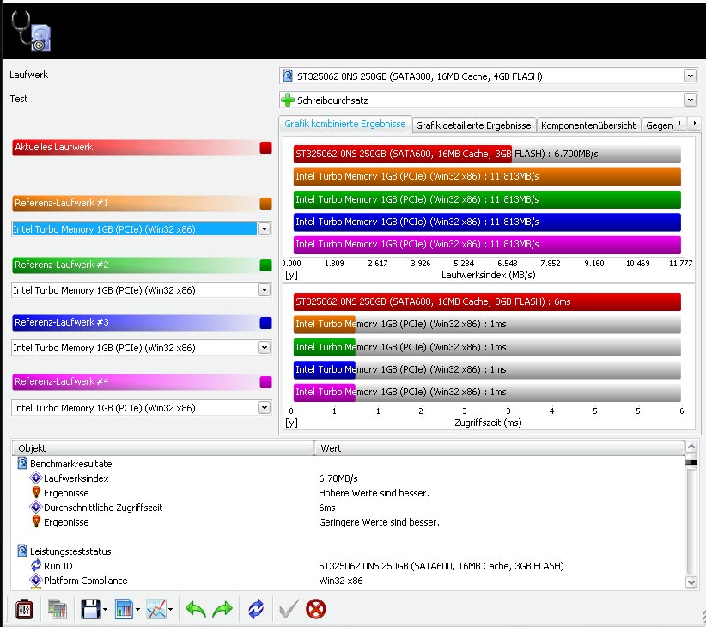Viewport: 706px width, 627px height.
Task: Click the grey checkmark OK icon
Action: [289, 610]
